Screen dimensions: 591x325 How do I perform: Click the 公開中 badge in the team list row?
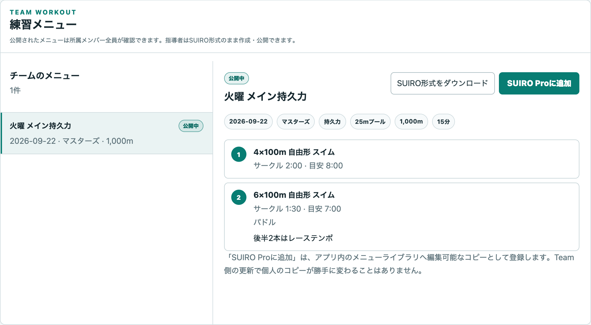click(191, 126)
